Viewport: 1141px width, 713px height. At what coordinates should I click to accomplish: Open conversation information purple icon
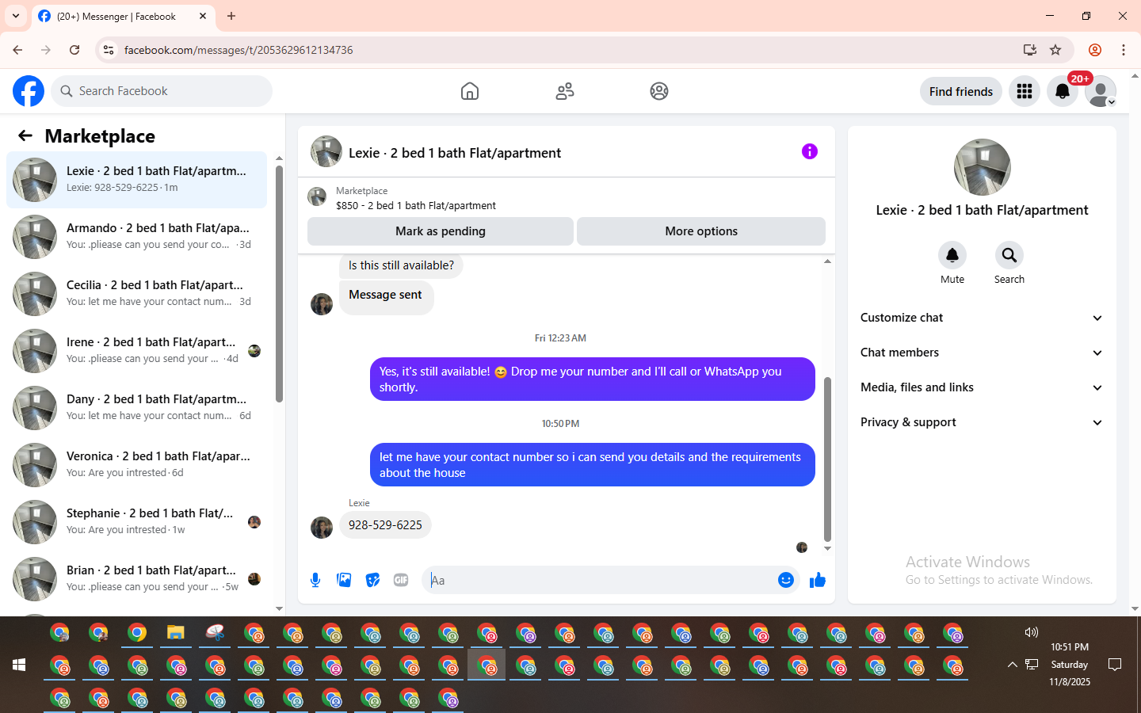click(x=809, y=151)
